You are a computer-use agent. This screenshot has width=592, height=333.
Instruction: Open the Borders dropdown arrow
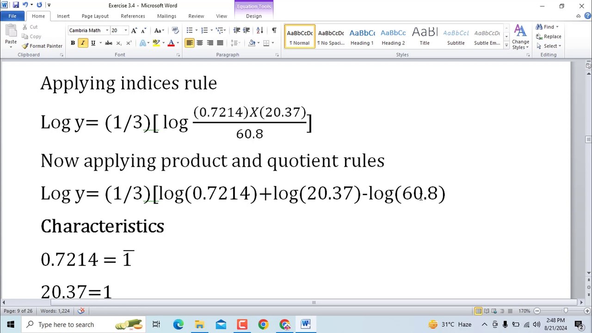pyautogui.click(x=272, y=43)
